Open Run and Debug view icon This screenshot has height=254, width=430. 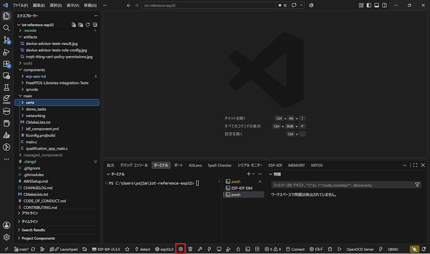tap(6, 52)
